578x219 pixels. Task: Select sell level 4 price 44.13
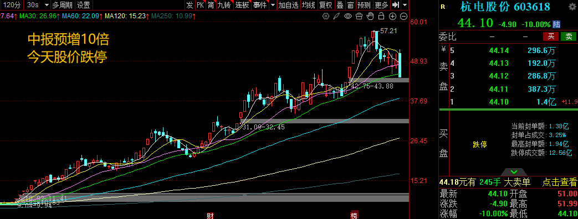point(499,63)
